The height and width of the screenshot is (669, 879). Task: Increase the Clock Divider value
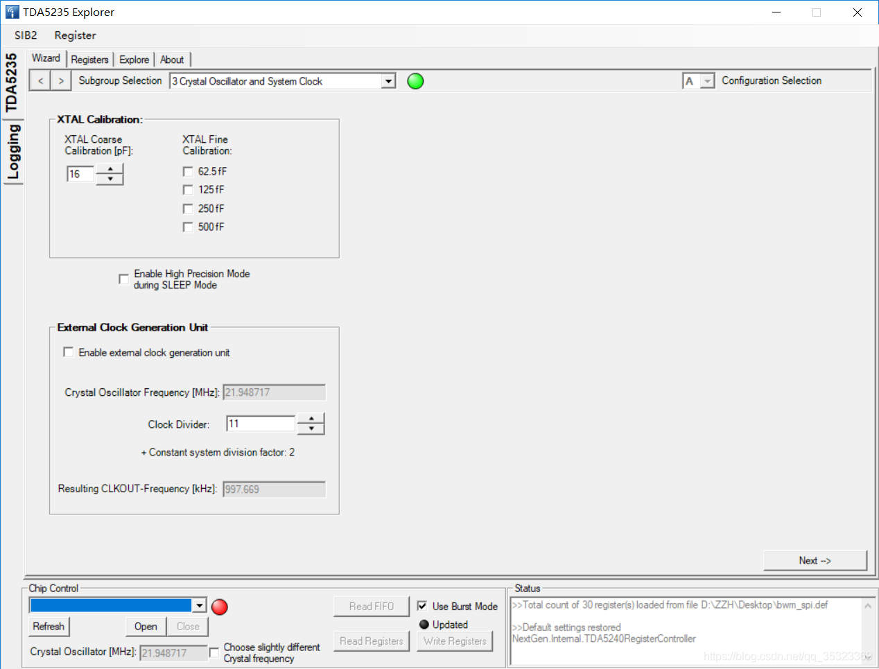[311, 419]
